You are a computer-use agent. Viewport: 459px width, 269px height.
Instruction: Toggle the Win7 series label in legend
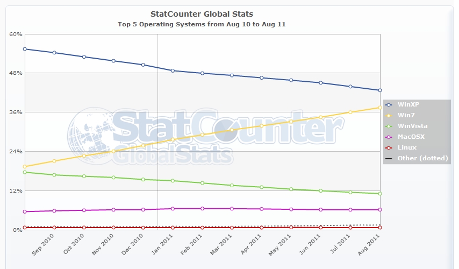405,115
